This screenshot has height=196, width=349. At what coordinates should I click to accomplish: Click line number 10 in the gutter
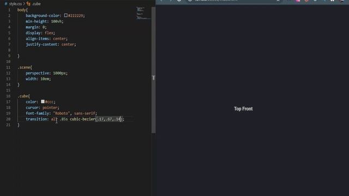coord(8,62)
